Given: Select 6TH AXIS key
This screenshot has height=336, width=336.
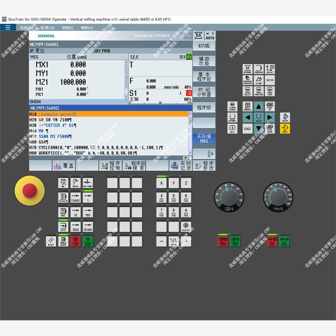Looking at the screenshot, I should click(186, 198).
